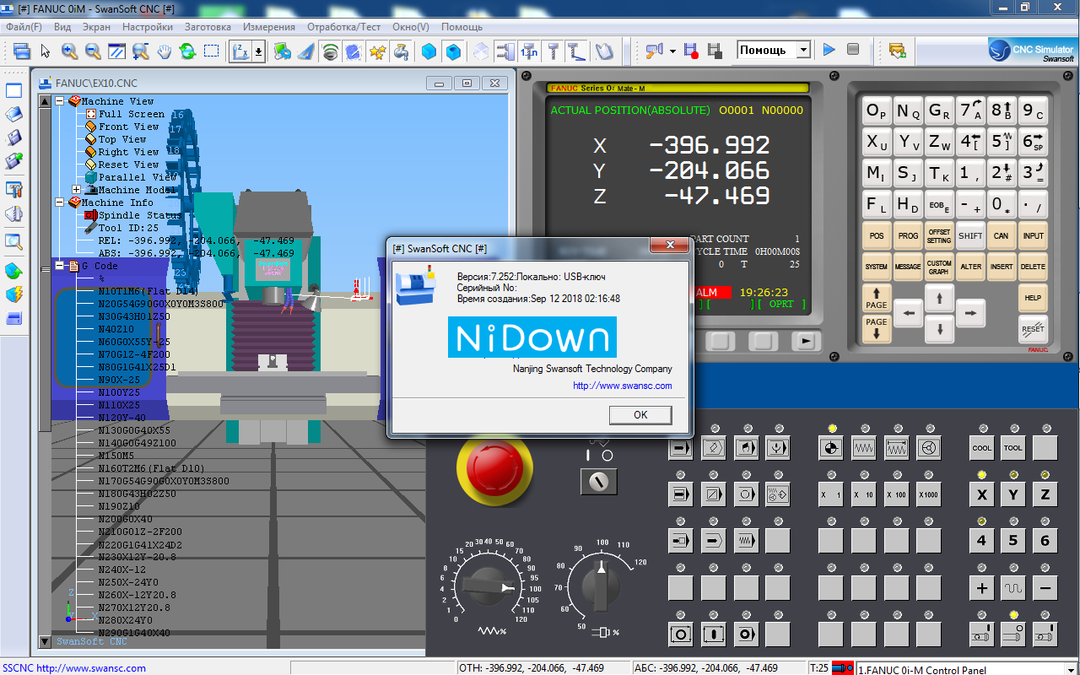Click the Z axis selection key
This screenshot has height=675, width=1080.
click(x=1045, y=494)
